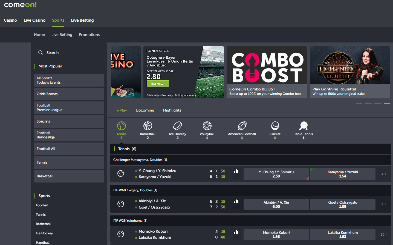The height and width of the screenshot is (245, 393).
Task: Select the Table Tennis sport icon
Action: 304,126
